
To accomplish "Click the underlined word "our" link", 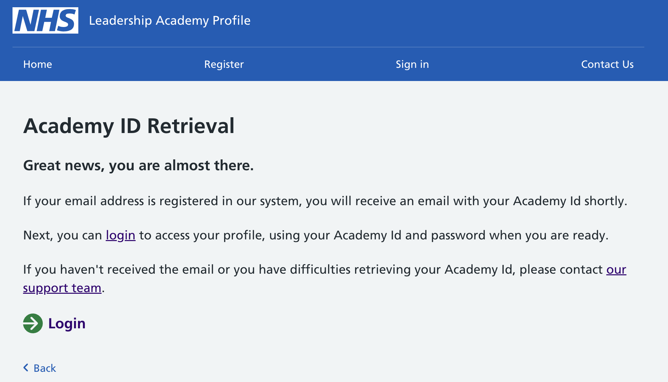I will (616, 270).
